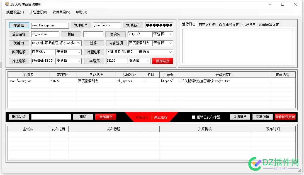Image resolution: width=304 pixels, height=175 pixels.
Task: Click the 推送选项 button
Action: (19, 61)
